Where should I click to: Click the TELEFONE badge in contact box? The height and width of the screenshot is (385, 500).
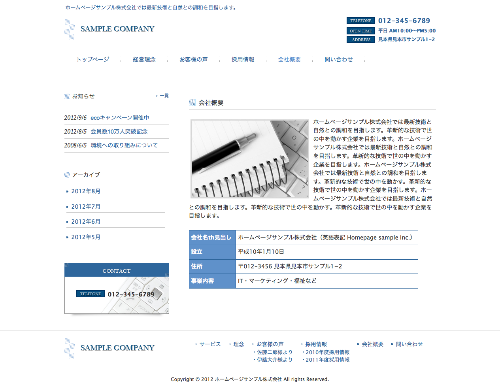coord(90,294)
